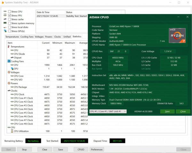Enable the Stress system memory checkbox
Screen dimensions: 192x153
click(9, 23)
